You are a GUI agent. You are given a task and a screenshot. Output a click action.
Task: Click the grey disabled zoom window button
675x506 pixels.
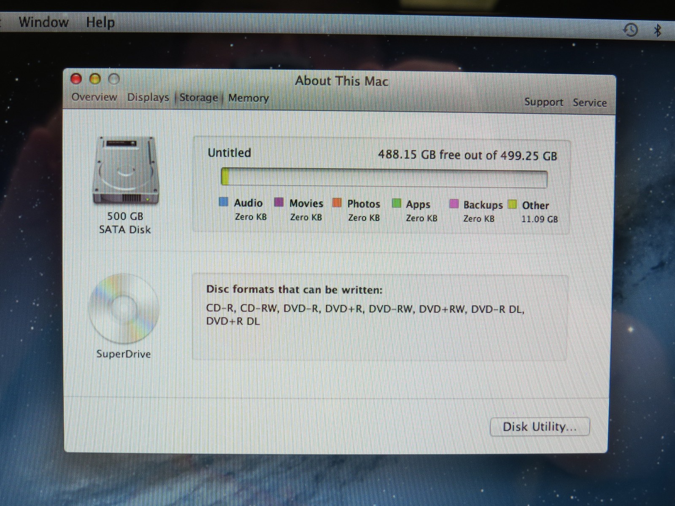tap(114, 79)
